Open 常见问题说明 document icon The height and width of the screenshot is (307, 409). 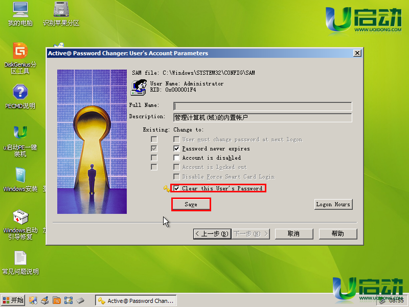click(x=20, y=263)
